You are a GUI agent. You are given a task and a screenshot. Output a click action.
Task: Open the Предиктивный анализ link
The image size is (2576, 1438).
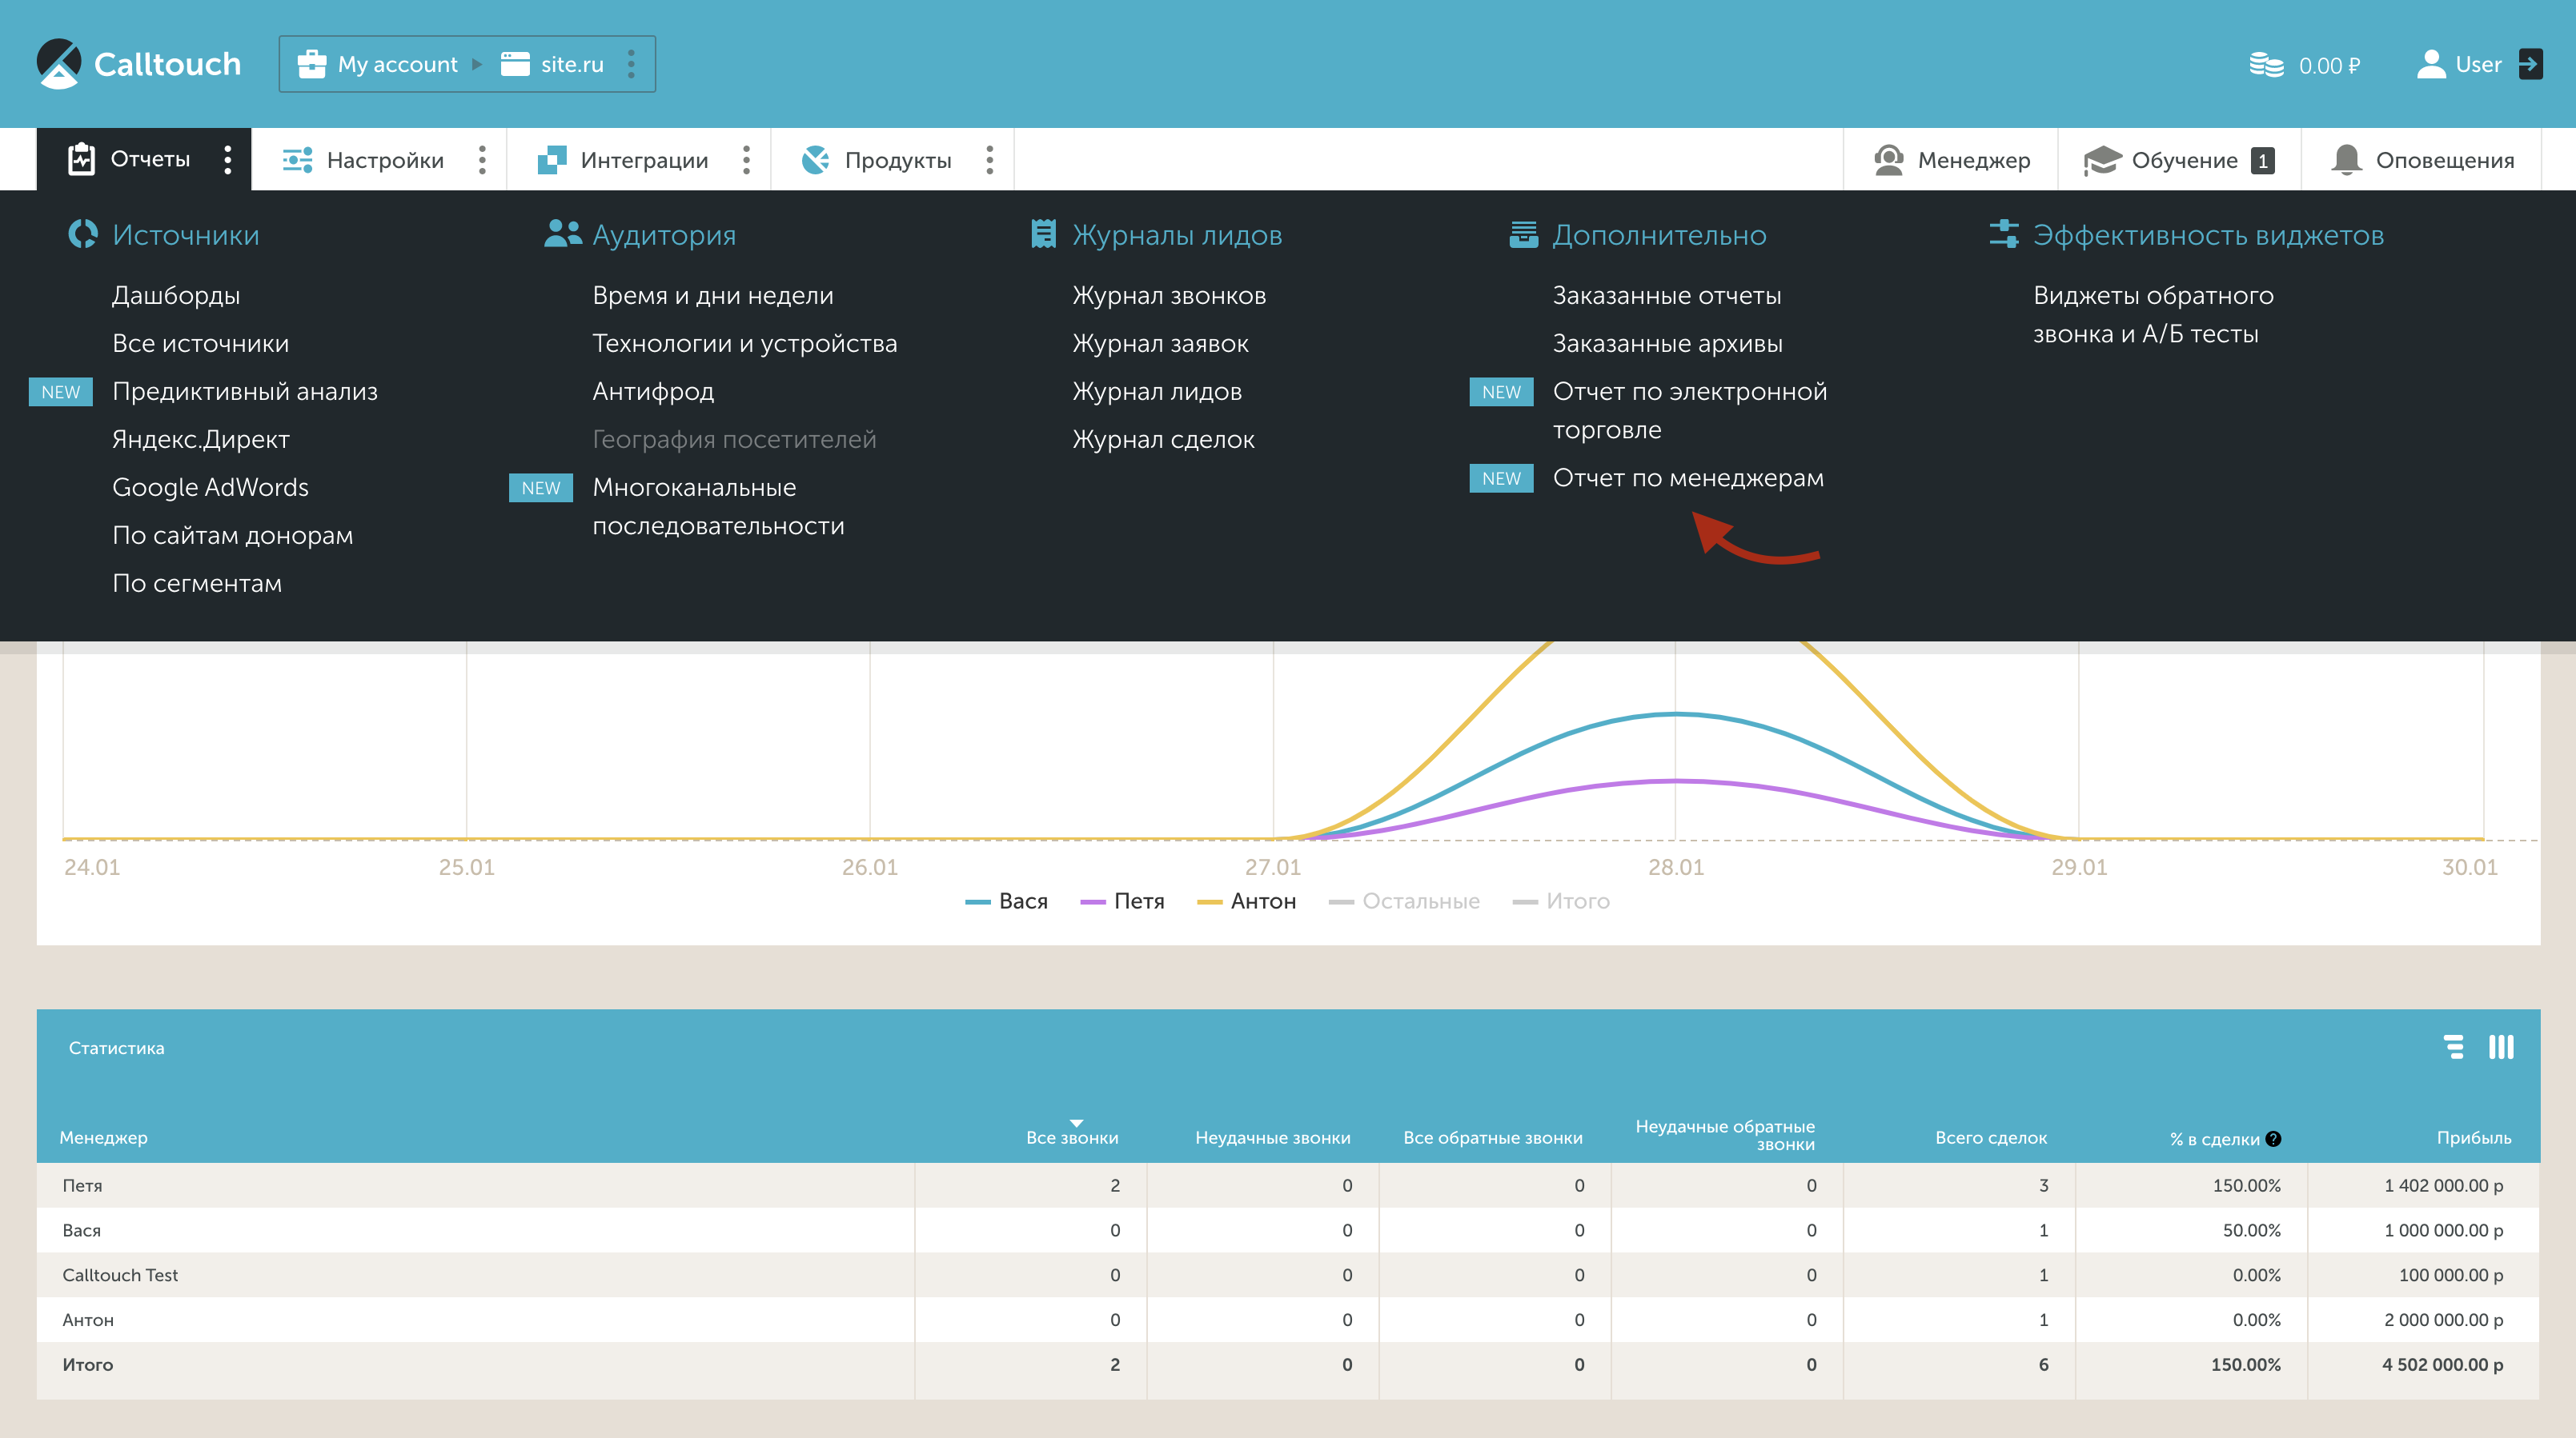pos(245,392)
